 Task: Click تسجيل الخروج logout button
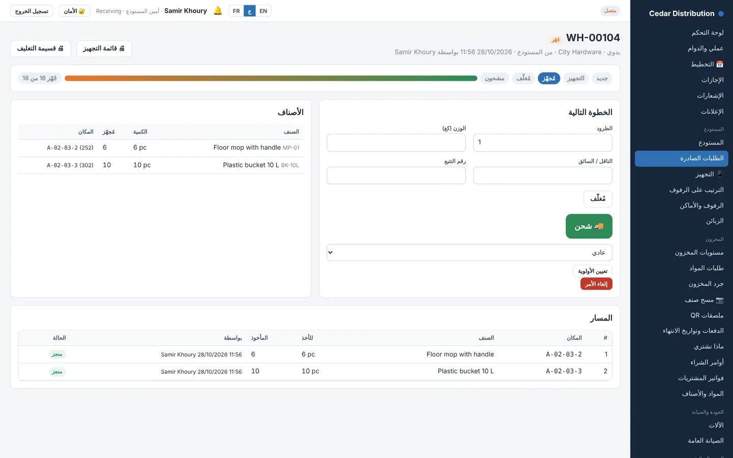coord(32,11)
